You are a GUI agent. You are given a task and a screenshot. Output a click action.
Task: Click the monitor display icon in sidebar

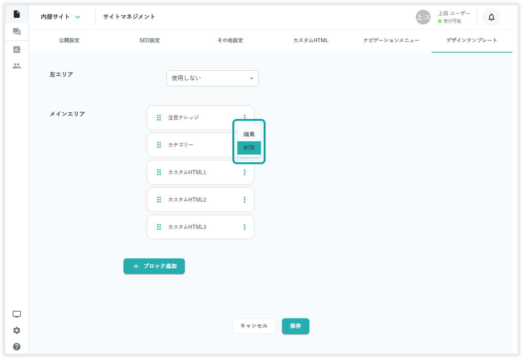coord(17,314)
